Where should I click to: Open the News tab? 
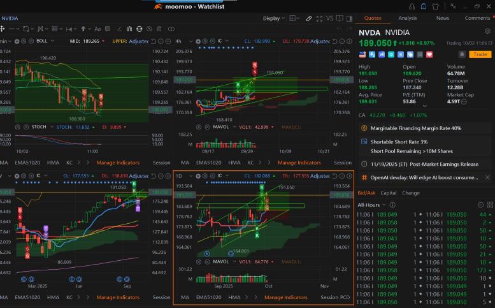(442, 18)
